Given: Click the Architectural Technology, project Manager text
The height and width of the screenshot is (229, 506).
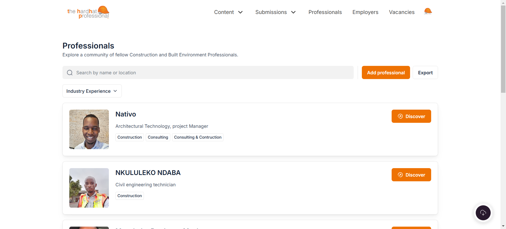Looking at the screenshot, I should pos(162,126).
